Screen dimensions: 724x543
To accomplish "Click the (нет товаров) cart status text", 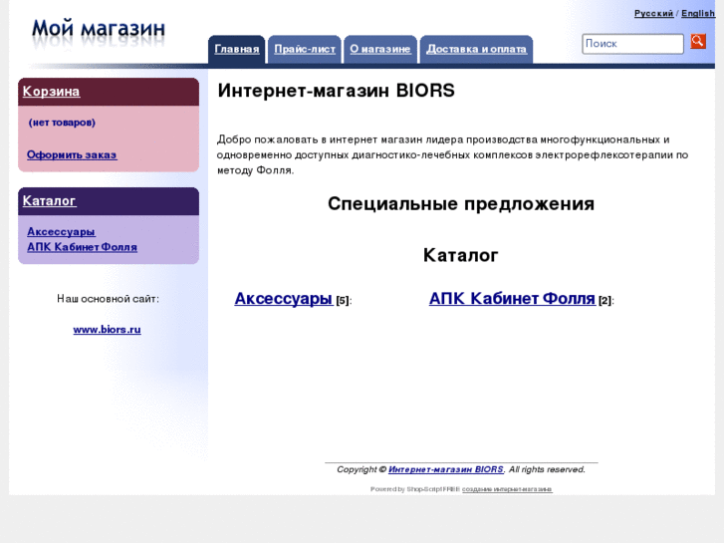I will pyautogui.click(x=62, y=123).
